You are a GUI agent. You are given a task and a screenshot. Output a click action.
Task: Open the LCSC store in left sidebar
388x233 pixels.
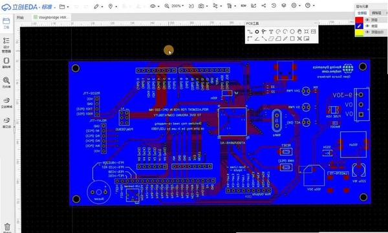tap(6, 102)
